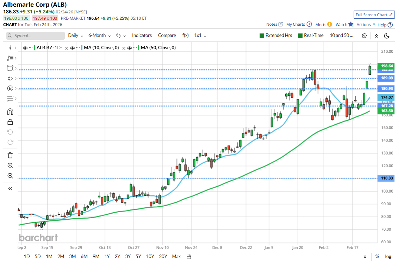The width and height of the screenshot is (404, 263).
Task: Select the 1Y time range
Action: (x=107, y=256)
